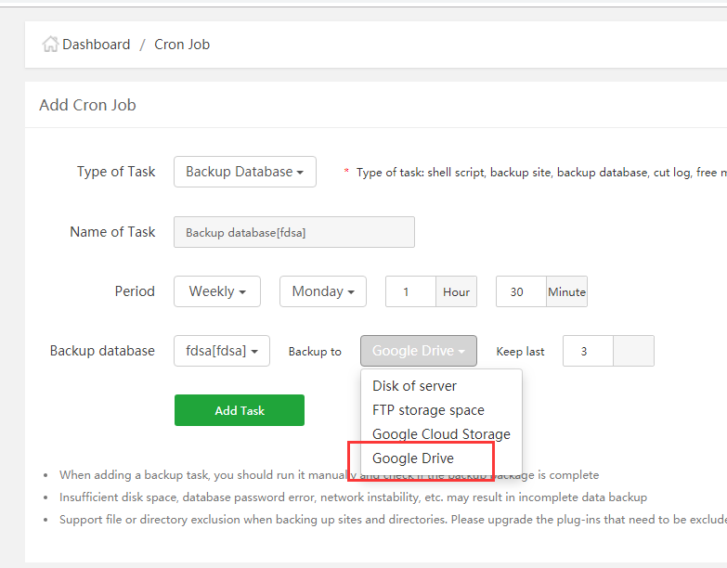Click the Type of task hint text
This screenshot has width=727, height=568.
(x=541, y=173)
